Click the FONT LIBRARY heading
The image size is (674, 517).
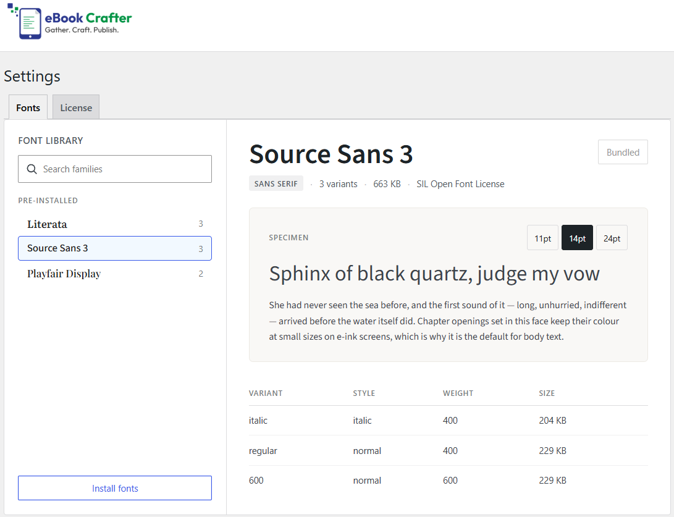point(51,141)
